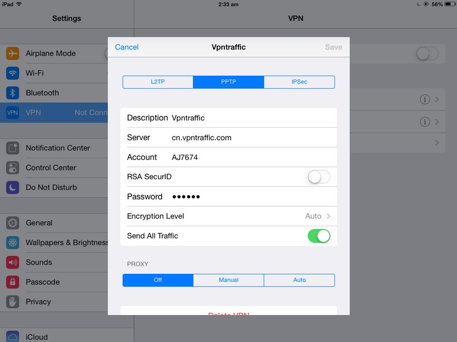
Task: Open Notification Center in sidebar
Action: click(54, 148)
